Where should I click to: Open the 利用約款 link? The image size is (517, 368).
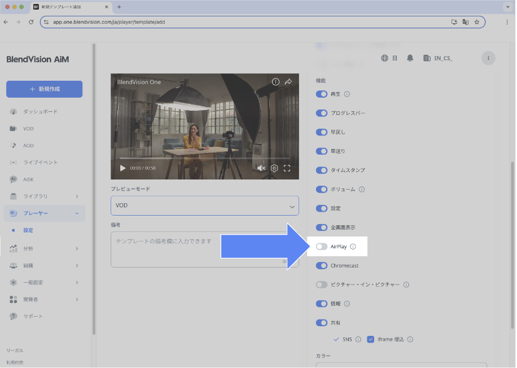[x=15, y=362]
